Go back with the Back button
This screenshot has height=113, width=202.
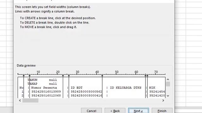tap(115, 111)
